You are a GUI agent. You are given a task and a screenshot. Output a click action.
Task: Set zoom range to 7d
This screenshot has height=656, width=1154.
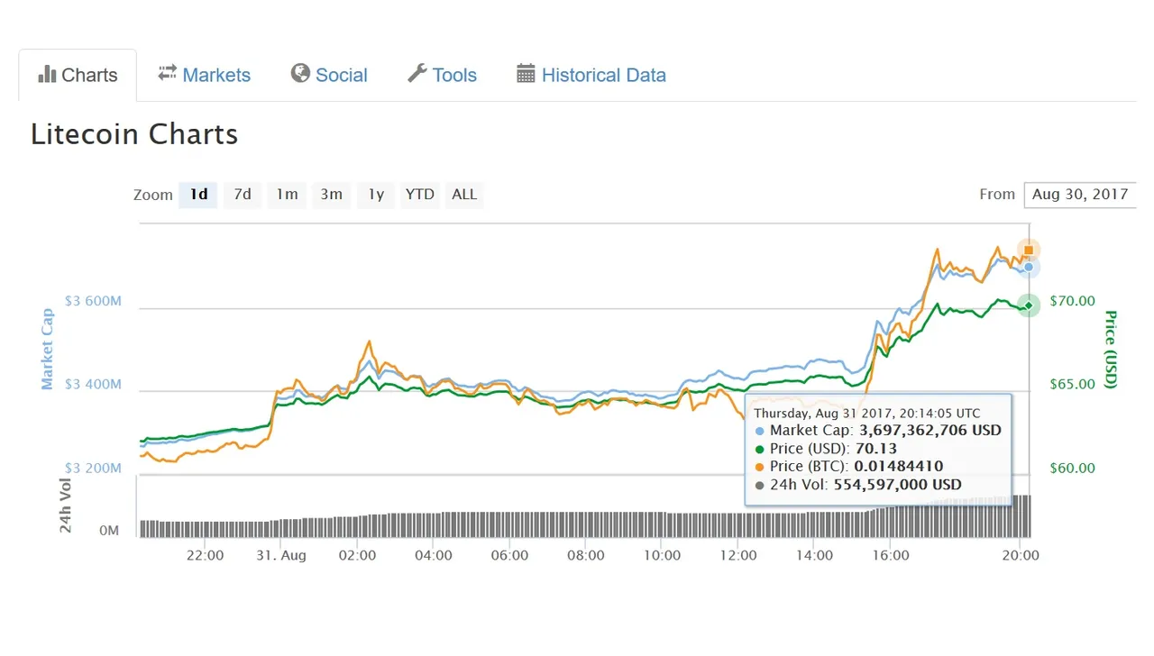tap(243, 195)
